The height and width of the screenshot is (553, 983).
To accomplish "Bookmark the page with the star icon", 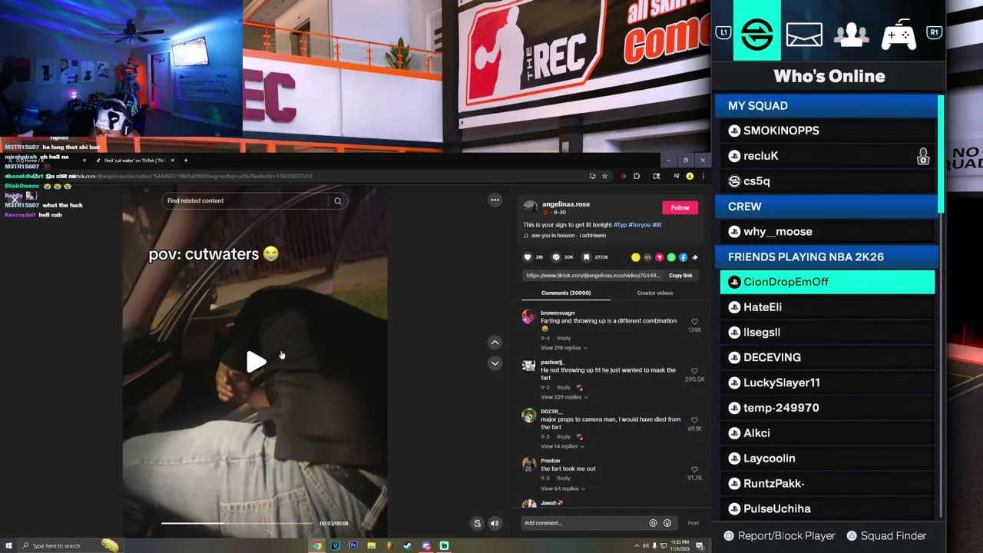I will pyautogui.click(x=604, y=176).
